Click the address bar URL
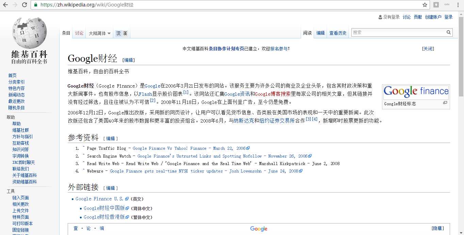464x235 pixels. tap(87, 5)
